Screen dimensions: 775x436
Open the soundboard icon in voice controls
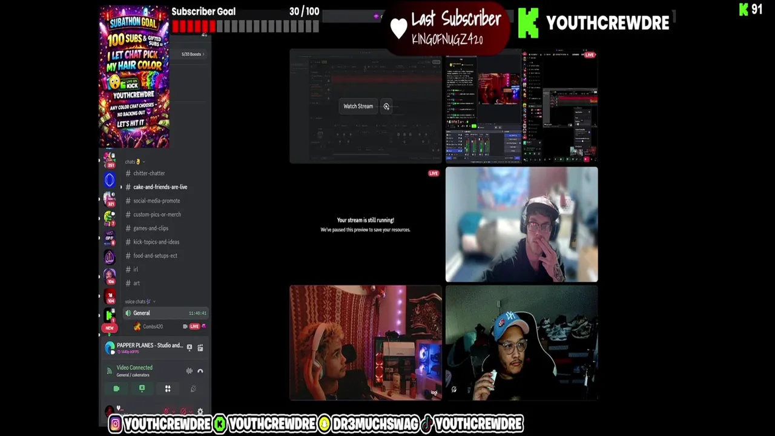(193, 389)
